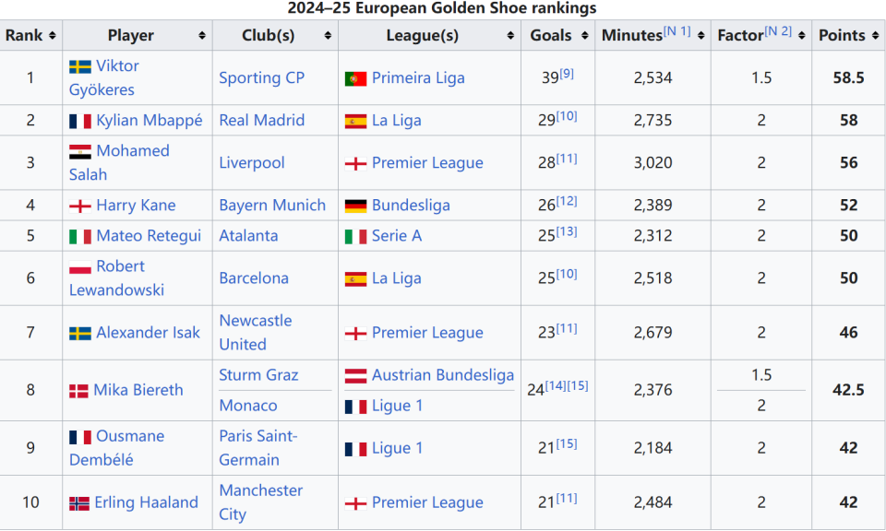Click the Portuguese flag next to Primeira Liga

(x=355, y=79)
